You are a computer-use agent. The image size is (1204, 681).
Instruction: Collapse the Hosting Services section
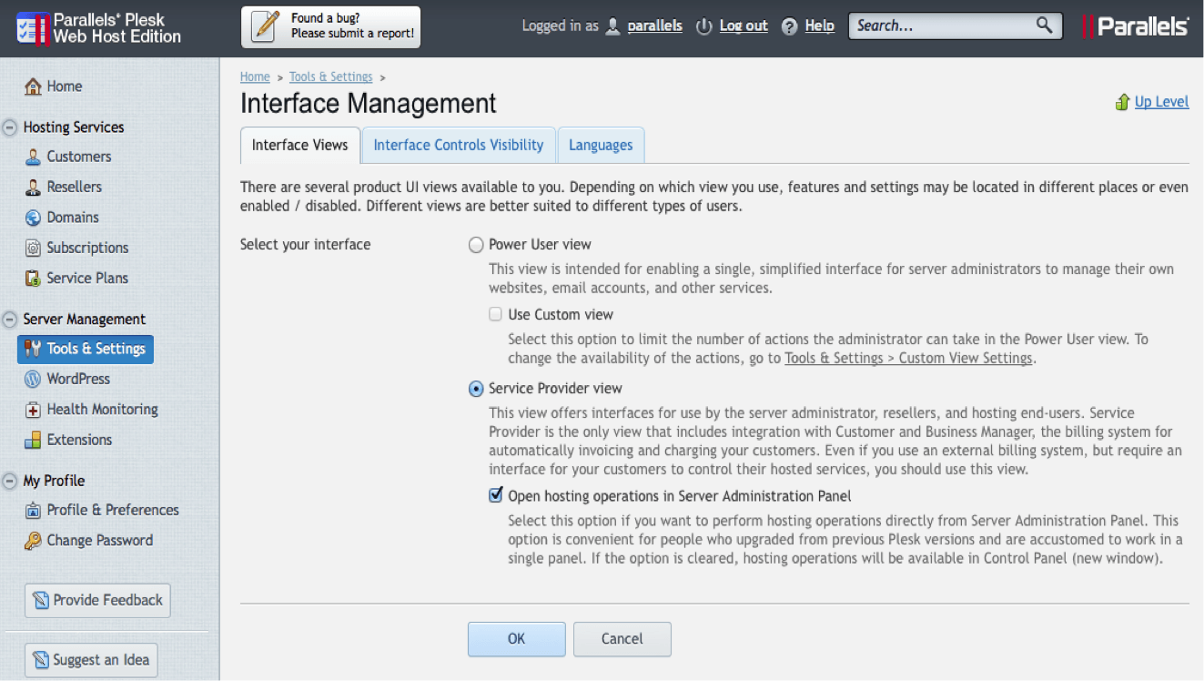coord(10,127)
